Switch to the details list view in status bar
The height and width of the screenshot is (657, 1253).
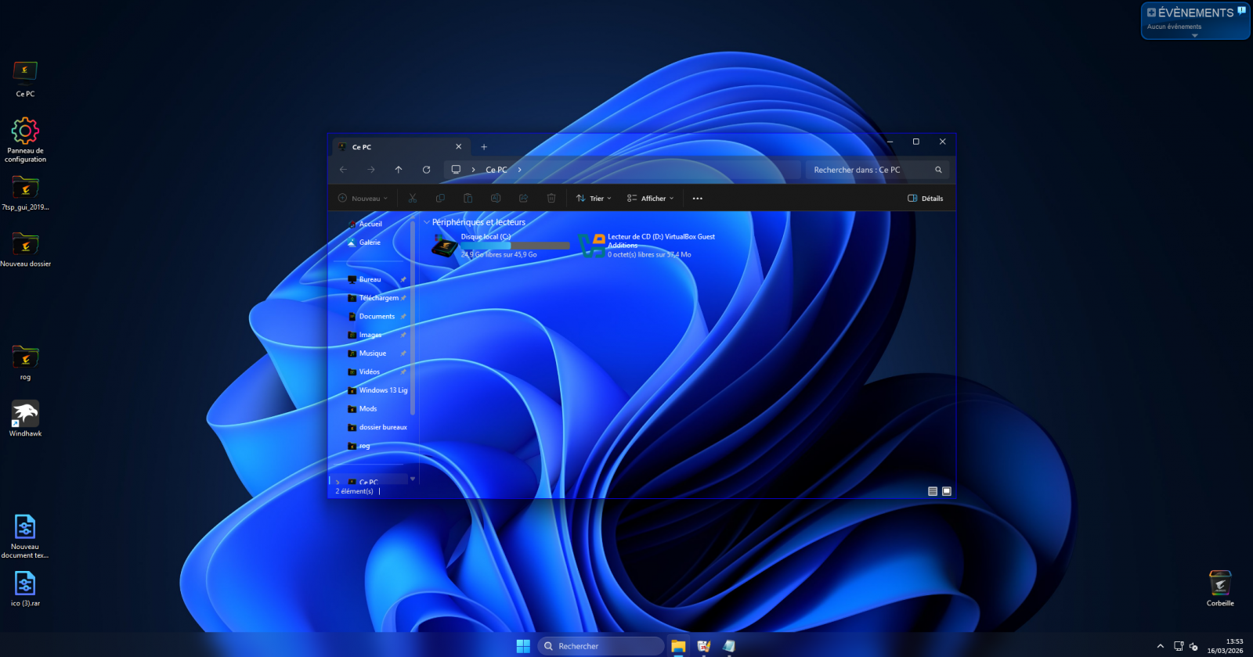point(933,491)
